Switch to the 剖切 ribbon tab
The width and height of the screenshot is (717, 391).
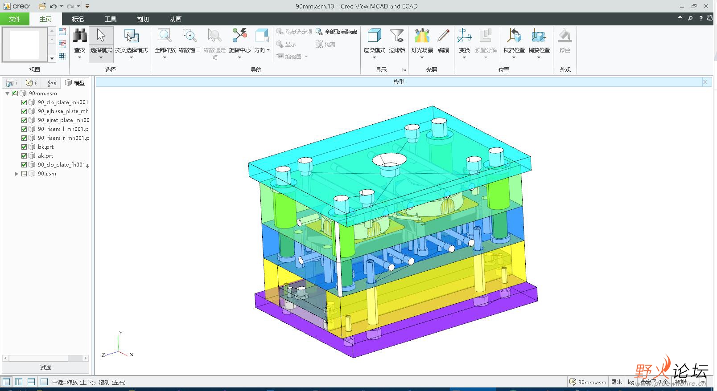tap(143, 19)
